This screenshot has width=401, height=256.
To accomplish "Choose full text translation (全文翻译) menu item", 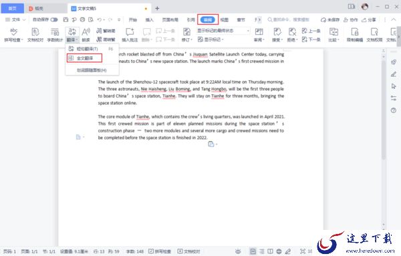I will coord(84,58).
